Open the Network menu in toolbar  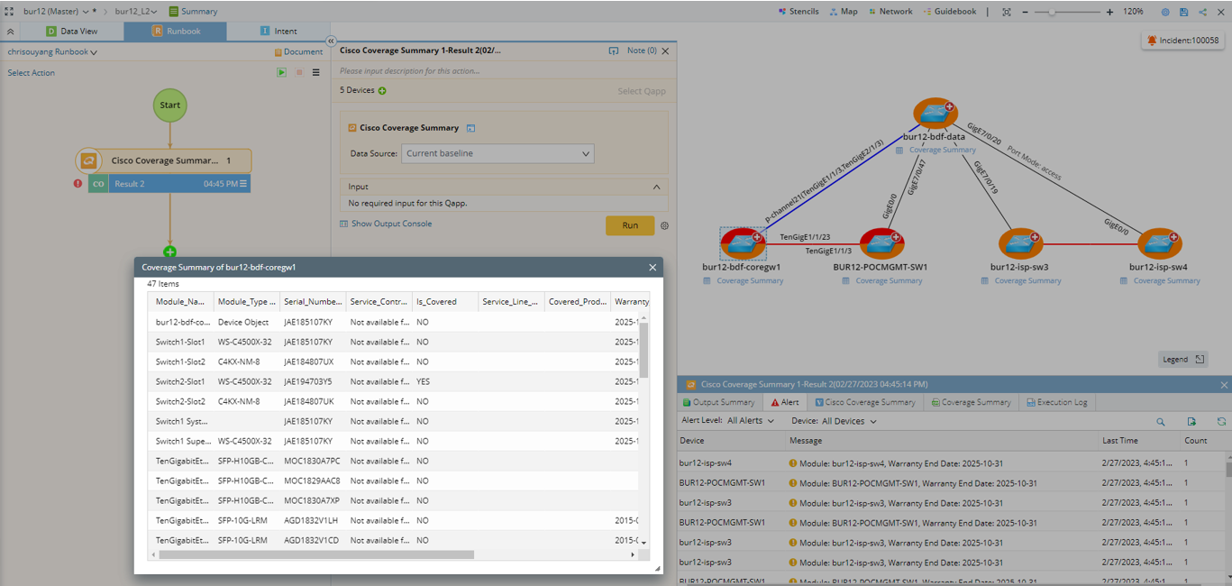coord(890,12)
